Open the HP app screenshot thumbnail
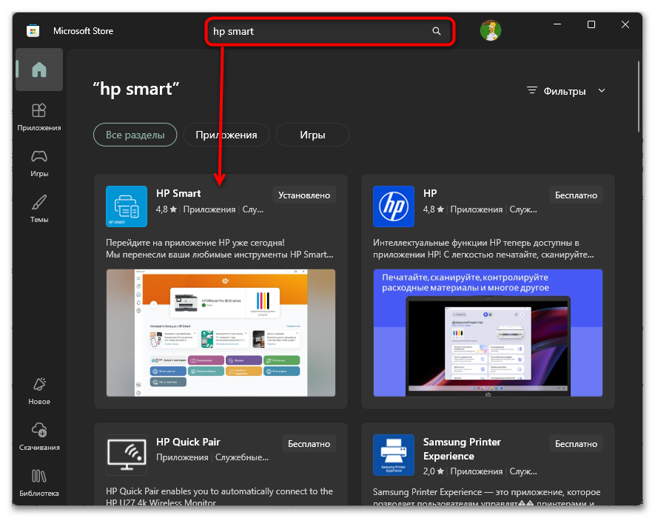655x518 pixels. pos(488,333)
